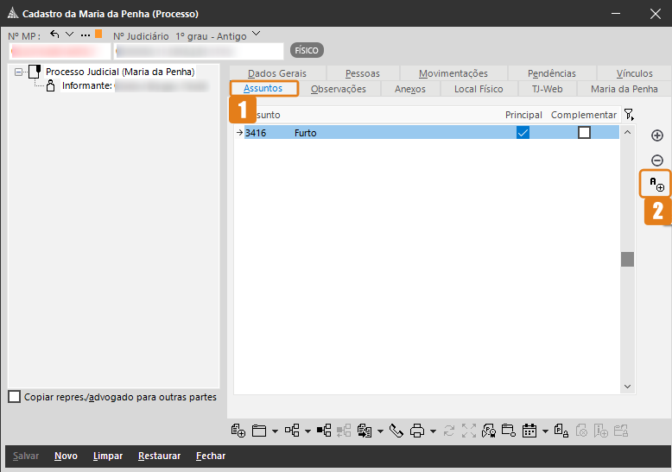Click the phone icon in bottom toolbar
The image size is (672, 472).
tap(396, 431)
